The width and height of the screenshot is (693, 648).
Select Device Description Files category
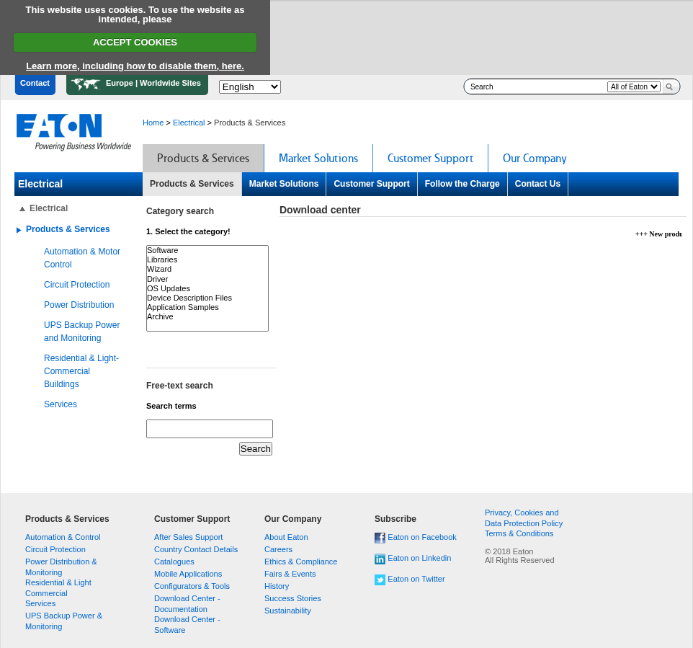pyautogui.click(x=207, y=298)
